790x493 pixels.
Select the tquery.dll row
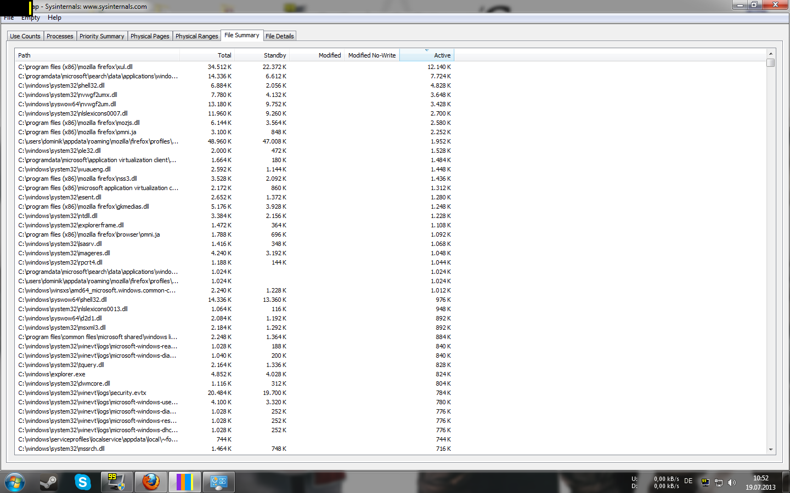[x=235, y=365]
